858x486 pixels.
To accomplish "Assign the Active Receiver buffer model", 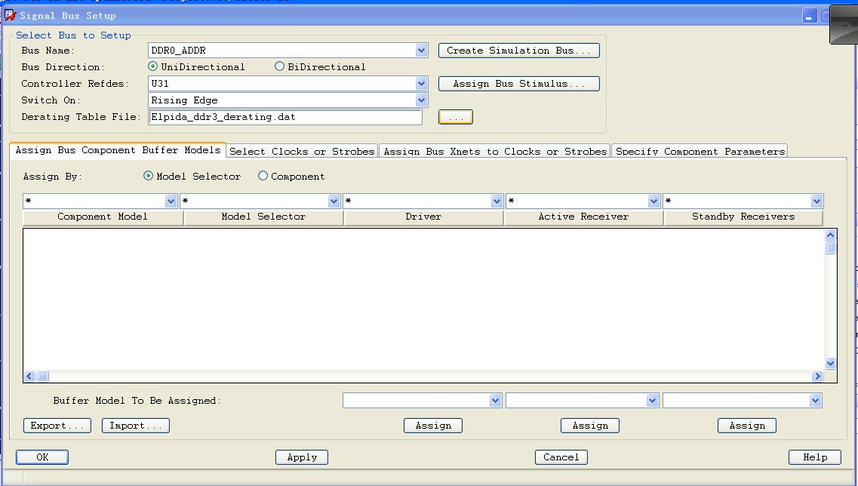I will click(x=590, y=426).
